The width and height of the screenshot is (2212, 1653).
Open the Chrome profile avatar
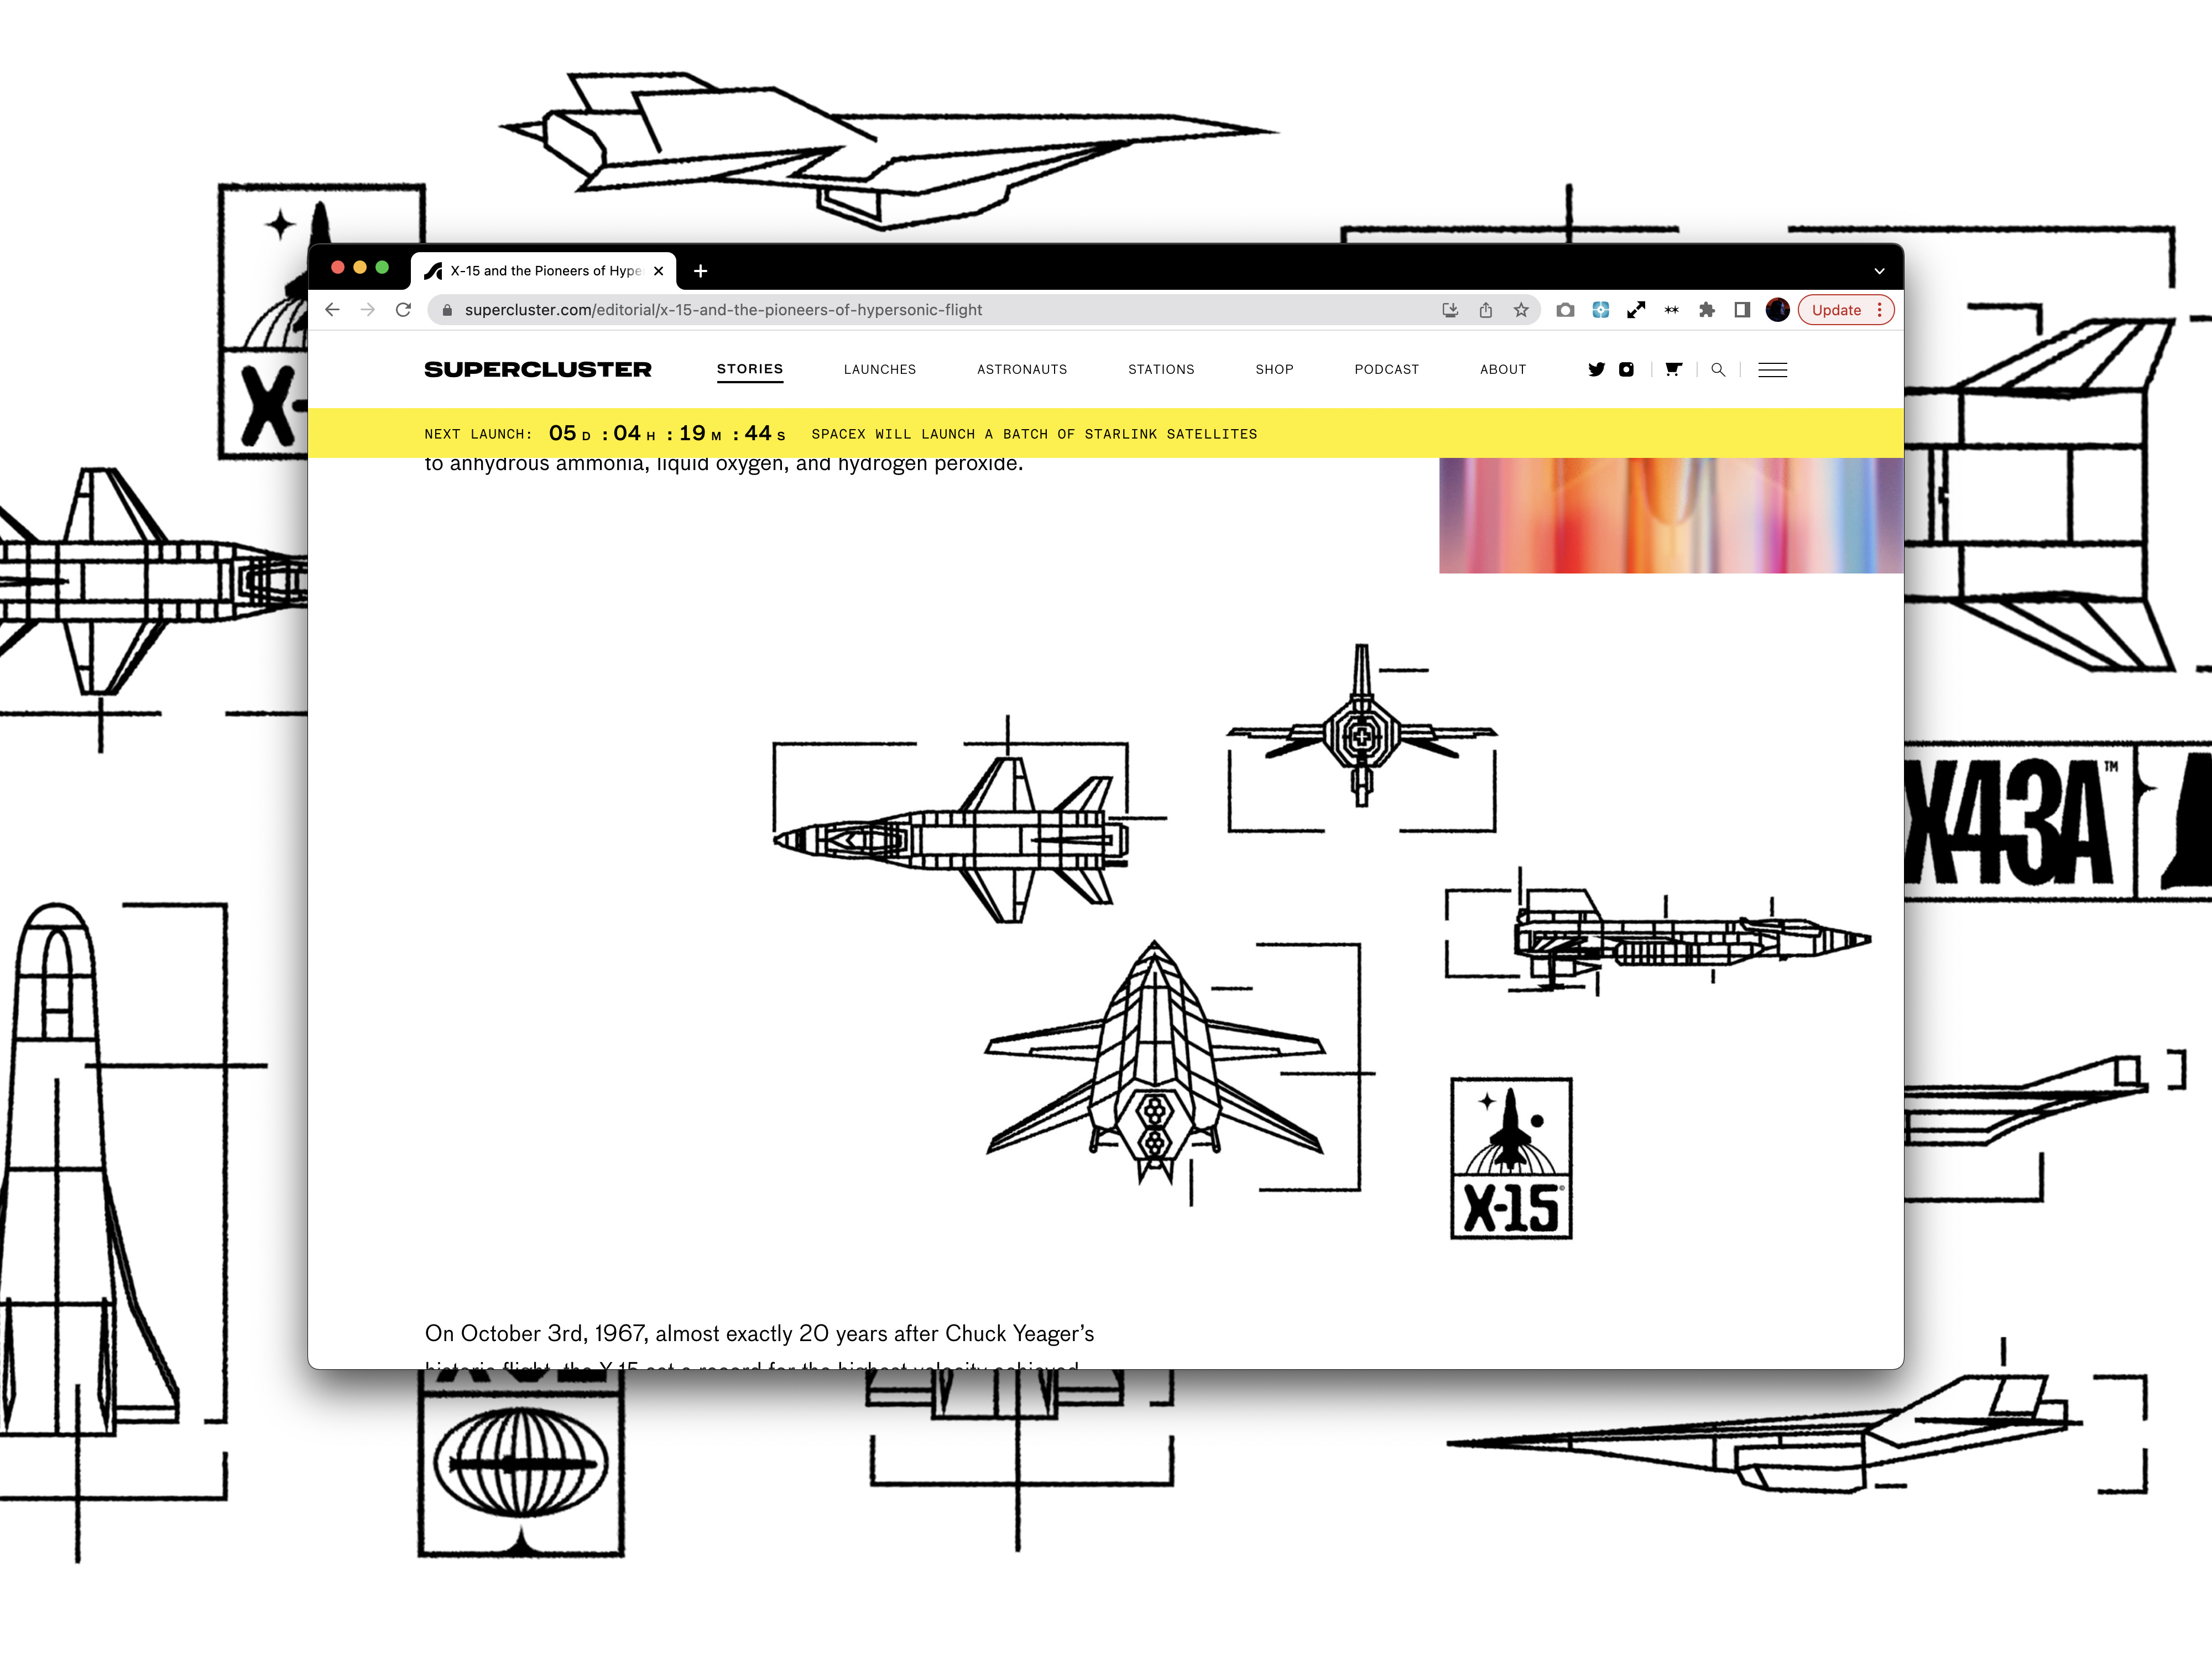[x=1777, y=310]
